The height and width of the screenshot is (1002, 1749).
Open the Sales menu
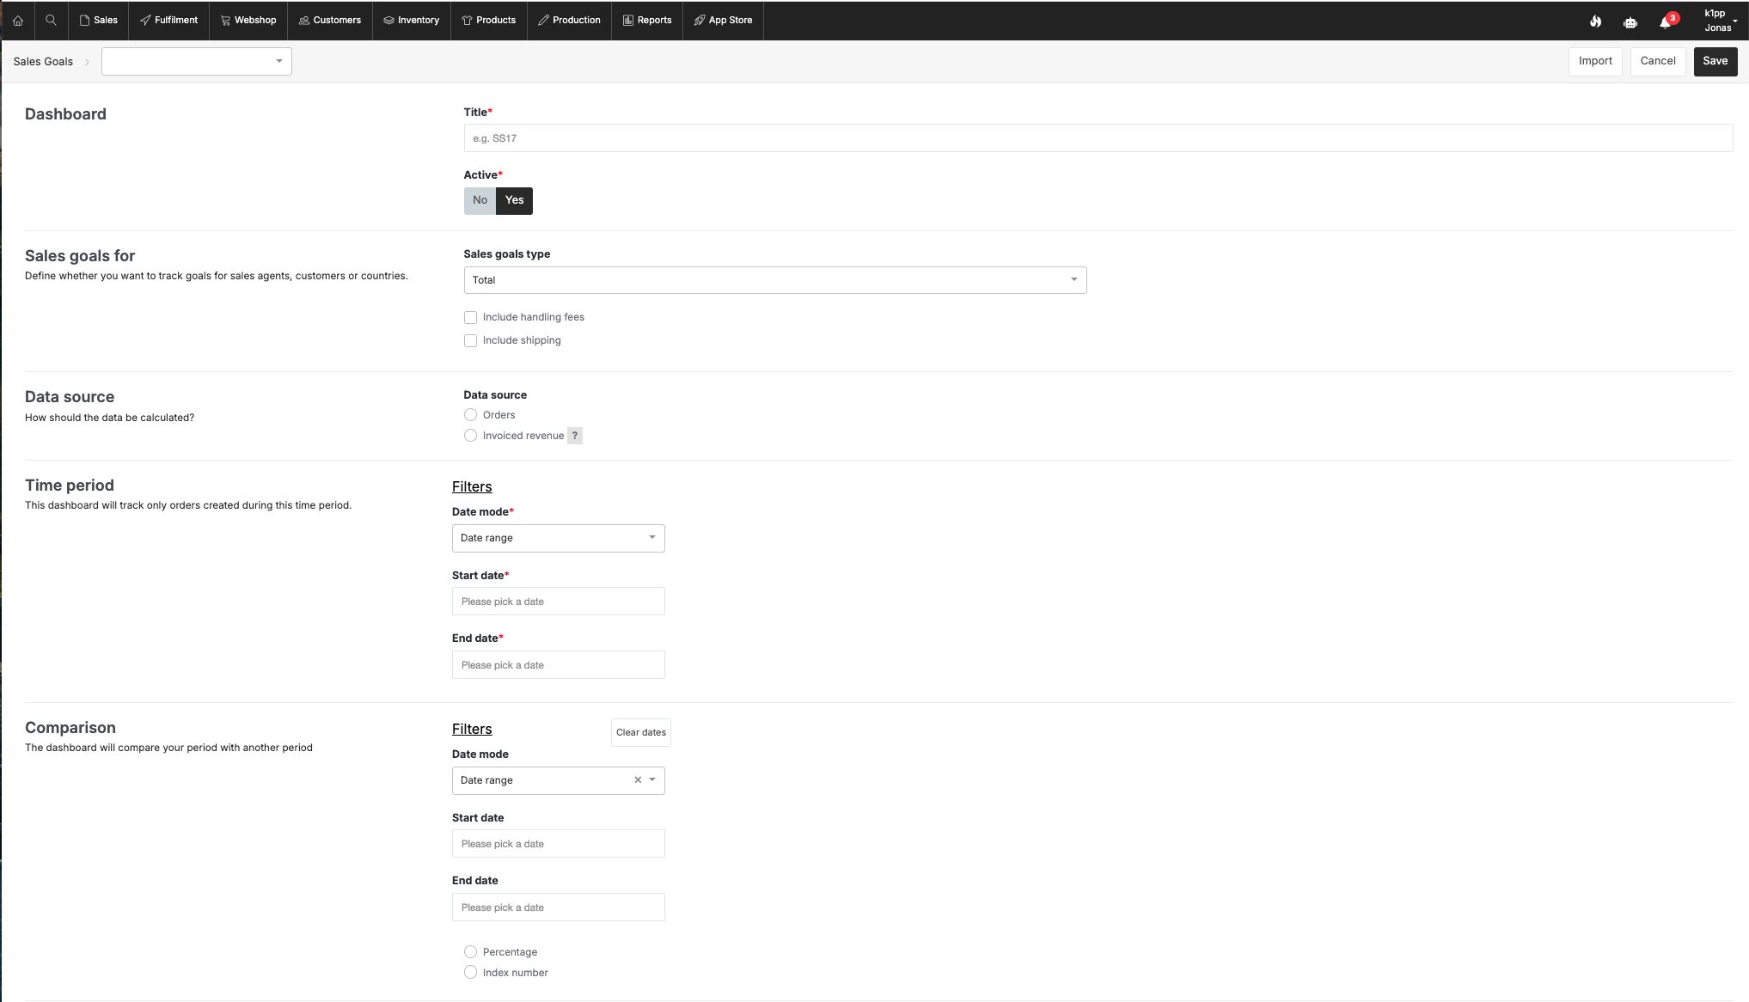click(98, 21)
